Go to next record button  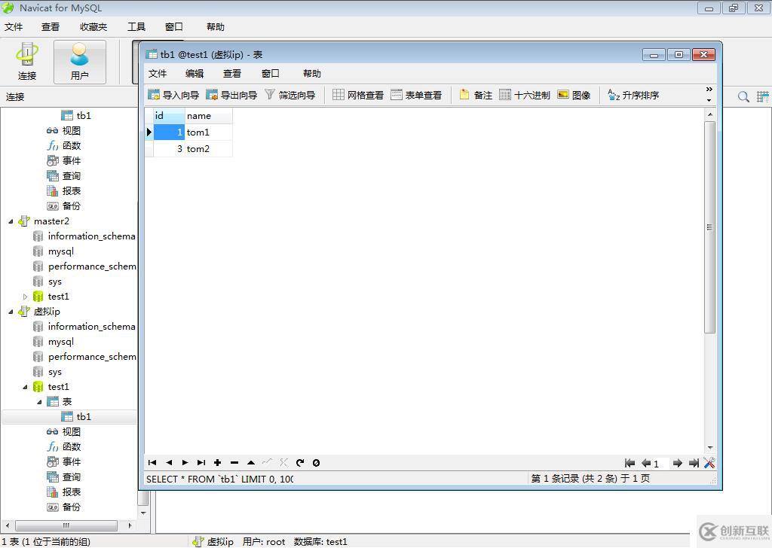(x=185, y=462)
